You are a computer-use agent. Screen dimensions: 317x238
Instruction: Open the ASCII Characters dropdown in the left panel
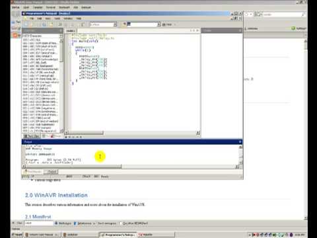(x=42, y=36)
